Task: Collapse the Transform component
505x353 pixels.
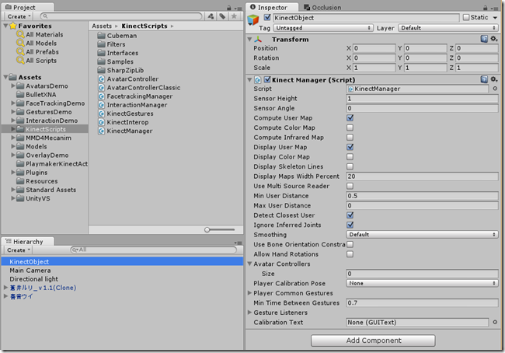Action: 249,39
